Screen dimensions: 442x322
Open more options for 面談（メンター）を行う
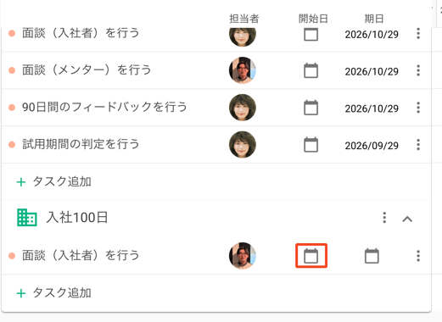tap(418, 70)
